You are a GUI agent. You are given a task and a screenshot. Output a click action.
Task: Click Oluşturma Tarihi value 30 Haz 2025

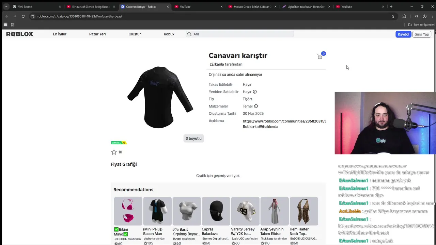(253, 114)
